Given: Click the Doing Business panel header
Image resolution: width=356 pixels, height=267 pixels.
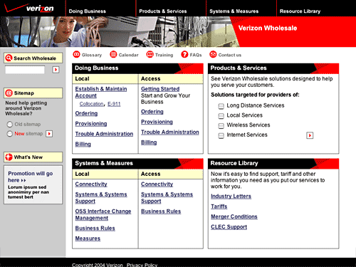Looking at the screenshot, I should point(137,68).
